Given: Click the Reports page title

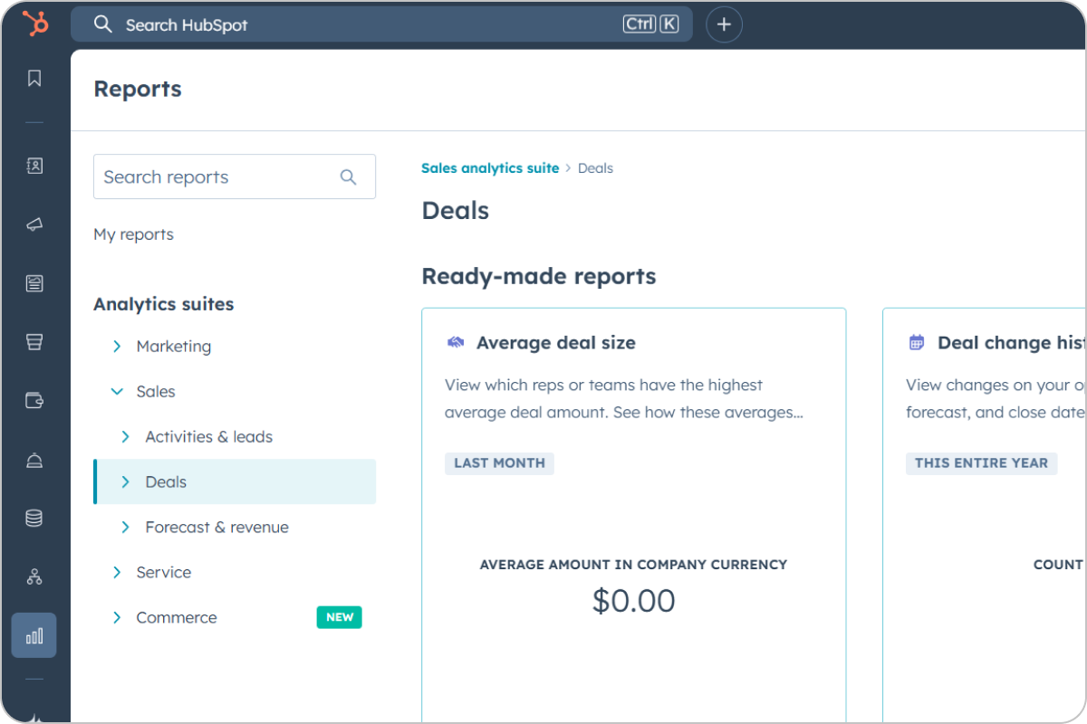Looking at the screenshot, I should 138,89.
